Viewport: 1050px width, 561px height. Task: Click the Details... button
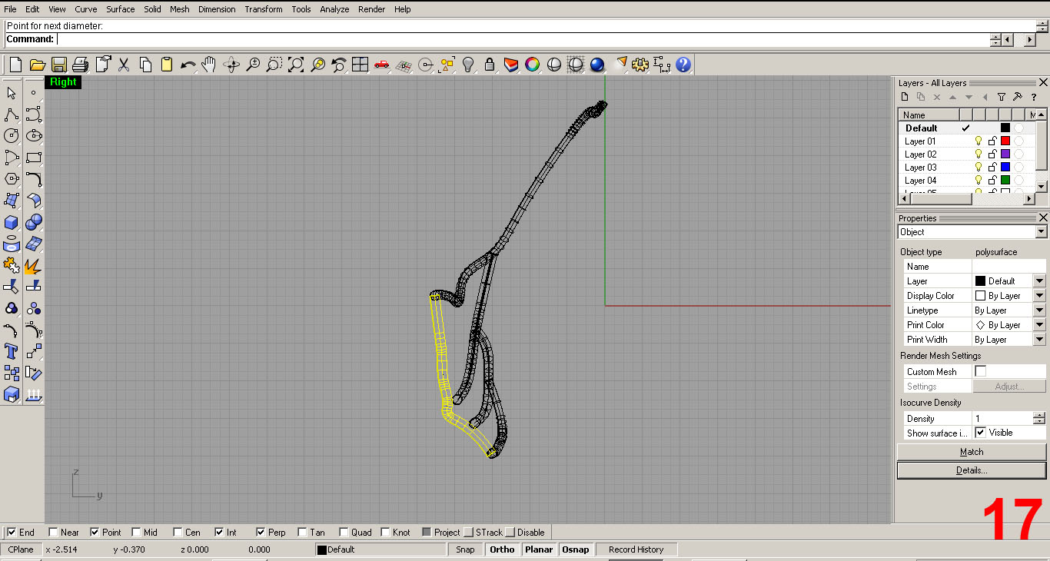(x=972, y=470)
